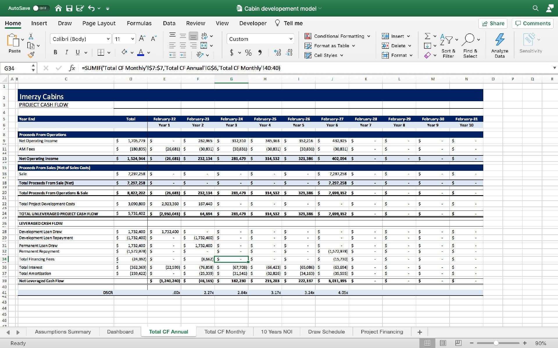The height and width of the screenshot is (348, 558).
Task: Select Page Layout view in status bar
Action: pos(443,343)
